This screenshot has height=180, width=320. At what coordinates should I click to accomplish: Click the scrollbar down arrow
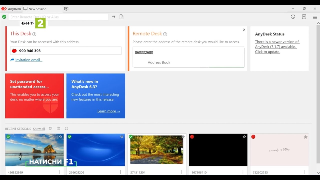[x=318, y=173]
